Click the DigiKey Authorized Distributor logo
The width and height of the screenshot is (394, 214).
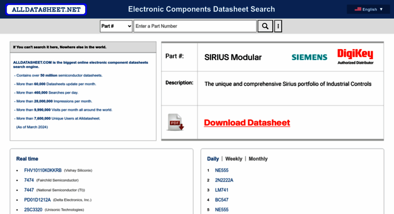click(355, 57)
